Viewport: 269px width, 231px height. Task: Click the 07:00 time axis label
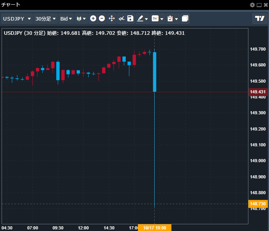[x=32, y=228]
